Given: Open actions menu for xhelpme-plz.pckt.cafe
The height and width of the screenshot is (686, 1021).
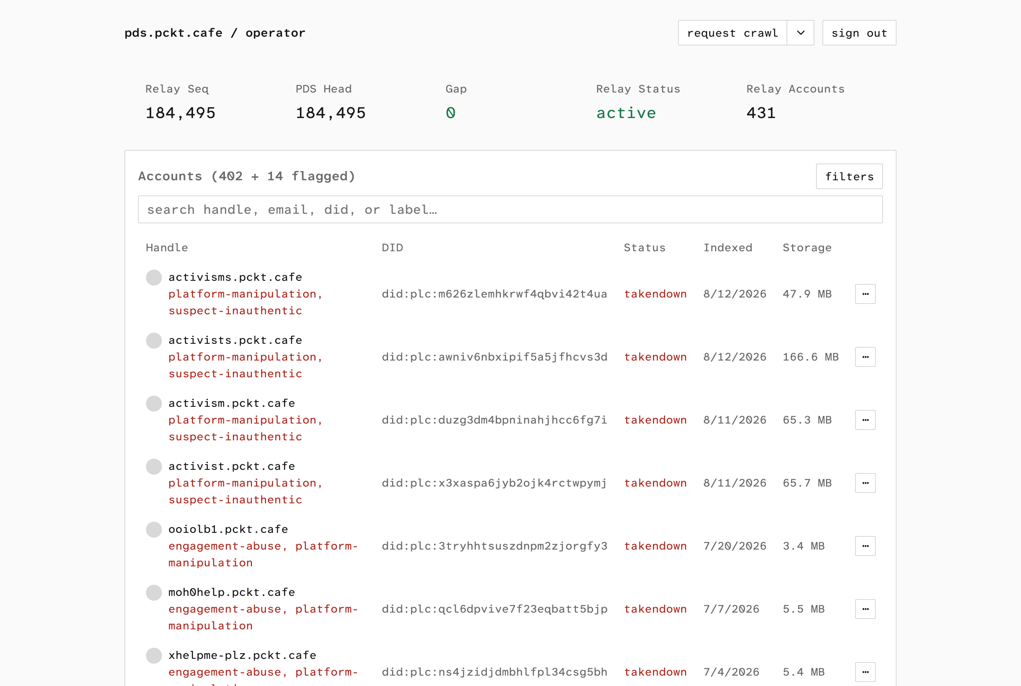Looking at the screenshot, I should pyautogui.click(x=865, y=672).
